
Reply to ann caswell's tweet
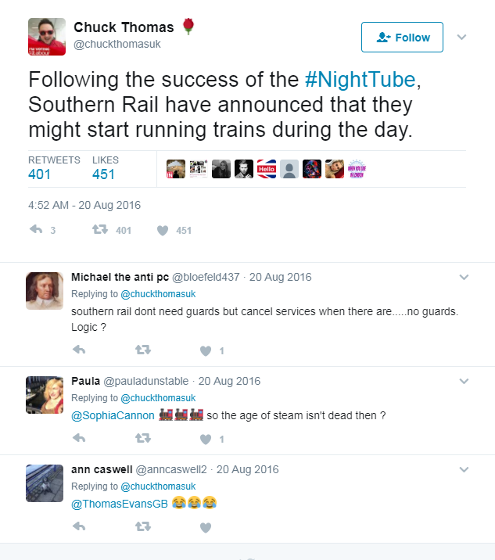[78, 527]
